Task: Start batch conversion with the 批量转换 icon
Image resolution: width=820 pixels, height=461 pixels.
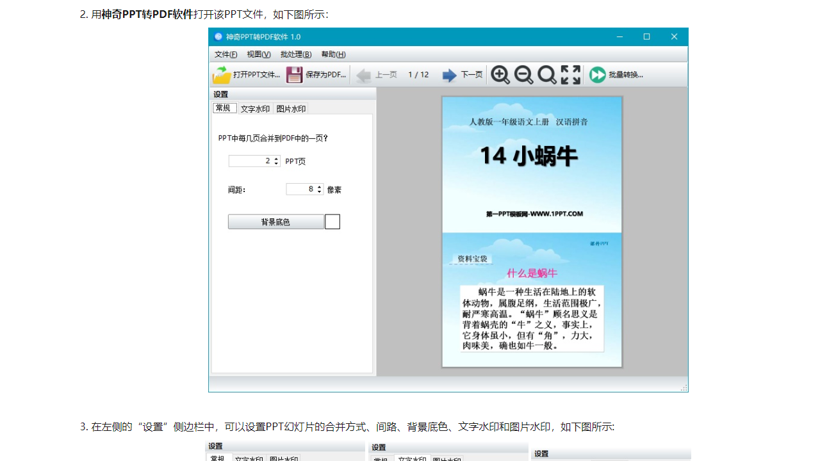Action: 597,75
